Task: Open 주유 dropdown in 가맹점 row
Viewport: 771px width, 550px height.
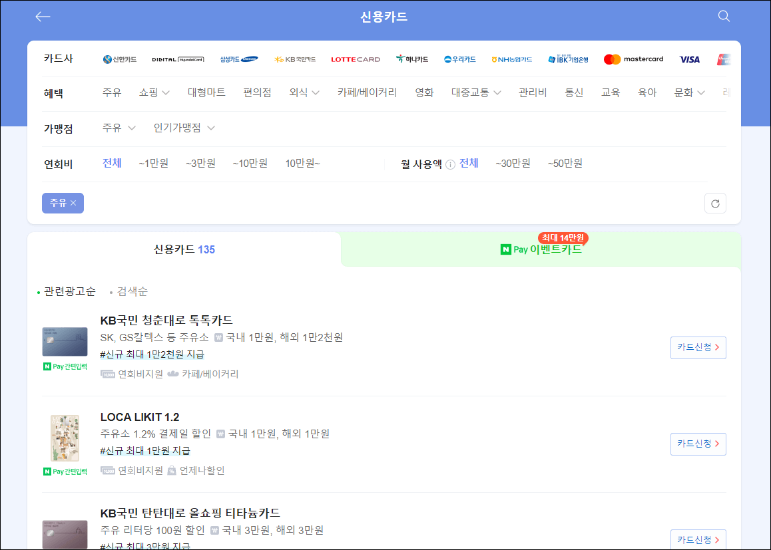Action: click(x=119, y=128)
